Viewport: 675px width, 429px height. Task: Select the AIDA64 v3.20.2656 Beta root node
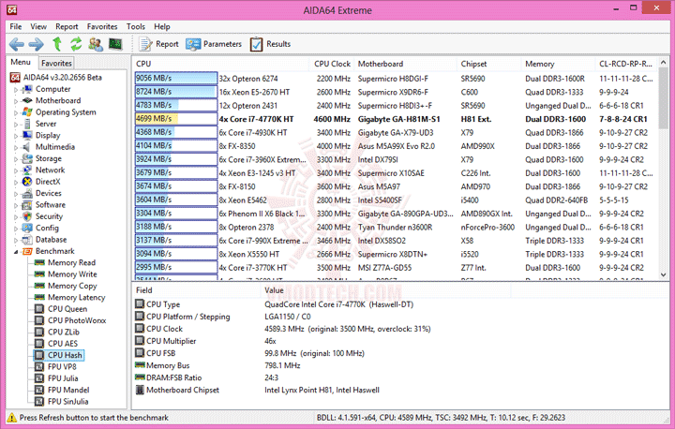pos(63,78)
